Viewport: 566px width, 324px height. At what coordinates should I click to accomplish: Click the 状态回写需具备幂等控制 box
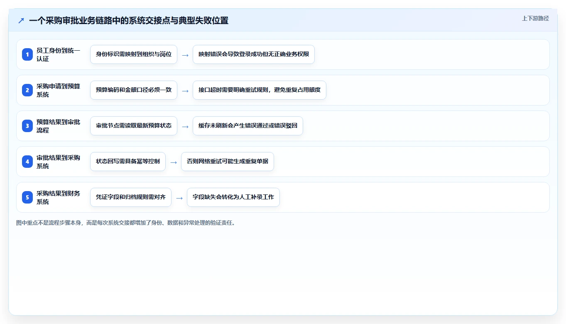[128, 162]
